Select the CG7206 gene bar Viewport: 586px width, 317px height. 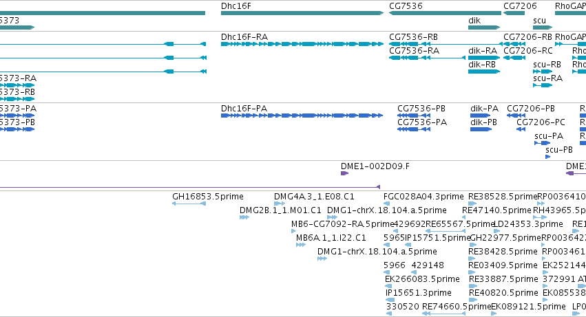[514, 13]
